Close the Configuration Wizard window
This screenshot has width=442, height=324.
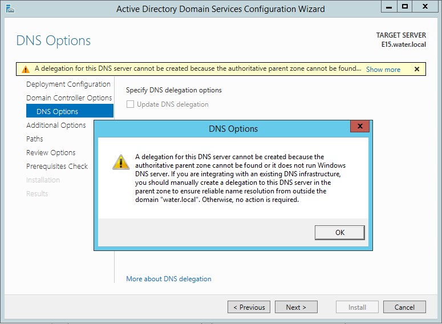(x=425, y=7)
